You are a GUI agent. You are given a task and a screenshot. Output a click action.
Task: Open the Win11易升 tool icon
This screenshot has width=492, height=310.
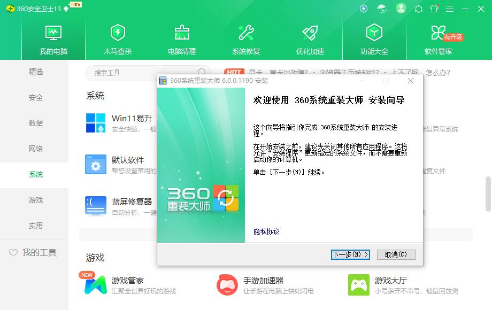click(96, 123)
